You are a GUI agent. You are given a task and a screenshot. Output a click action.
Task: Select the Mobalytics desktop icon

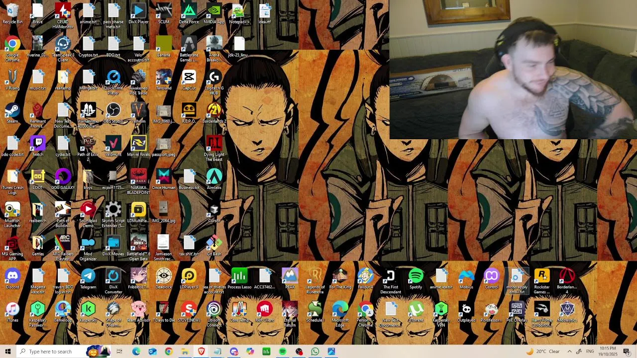coord(567,312)
